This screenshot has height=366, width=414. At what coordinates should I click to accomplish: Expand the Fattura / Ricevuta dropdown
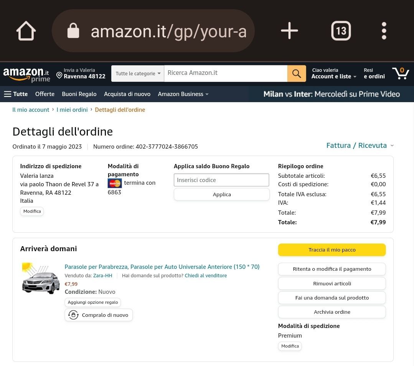360,145
